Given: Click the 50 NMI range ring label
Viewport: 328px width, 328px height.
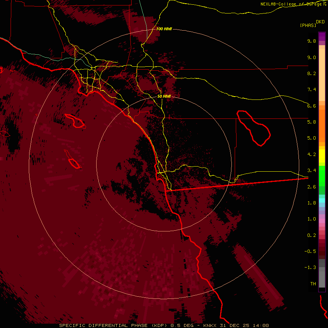Looking at the screenshot, I should (x=164, y=96).
